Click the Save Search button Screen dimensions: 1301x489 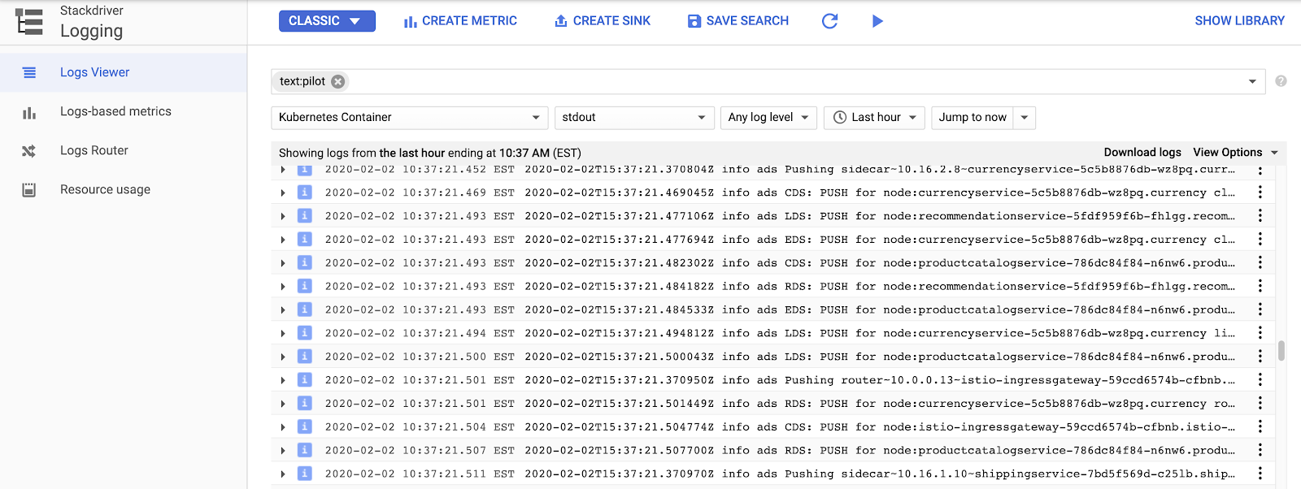(x=738, y=21)
